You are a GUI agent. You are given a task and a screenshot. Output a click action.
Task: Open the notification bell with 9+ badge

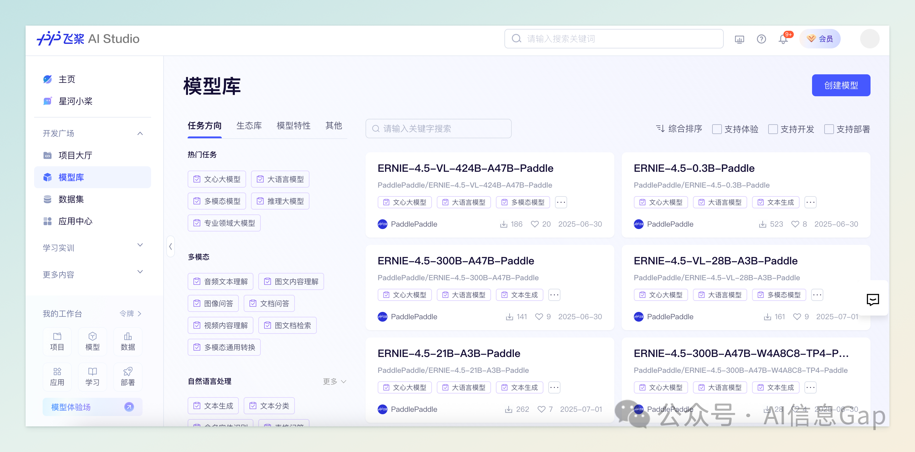pyautogui.click(x=784, y=39)
